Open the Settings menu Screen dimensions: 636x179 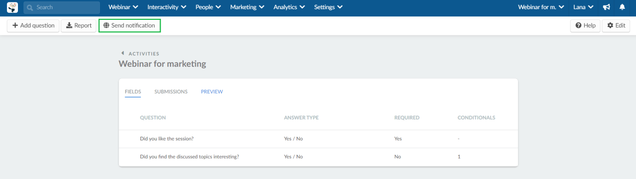328,7
